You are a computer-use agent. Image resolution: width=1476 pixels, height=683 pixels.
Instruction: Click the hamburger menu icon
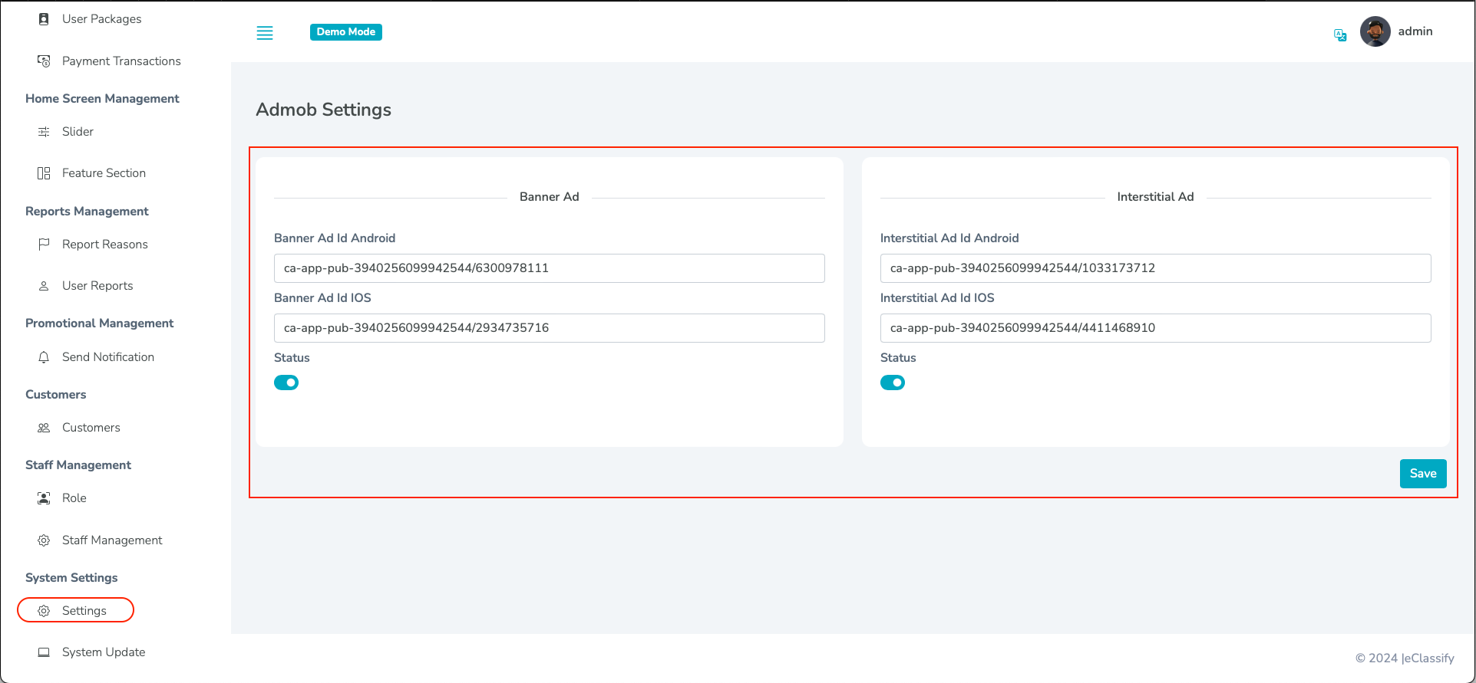[x=265, y=33]
